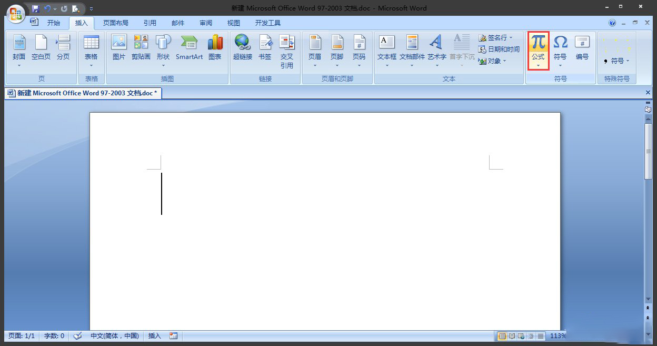
Task: Click the spelling check status icon
Action: click(77, 335)
